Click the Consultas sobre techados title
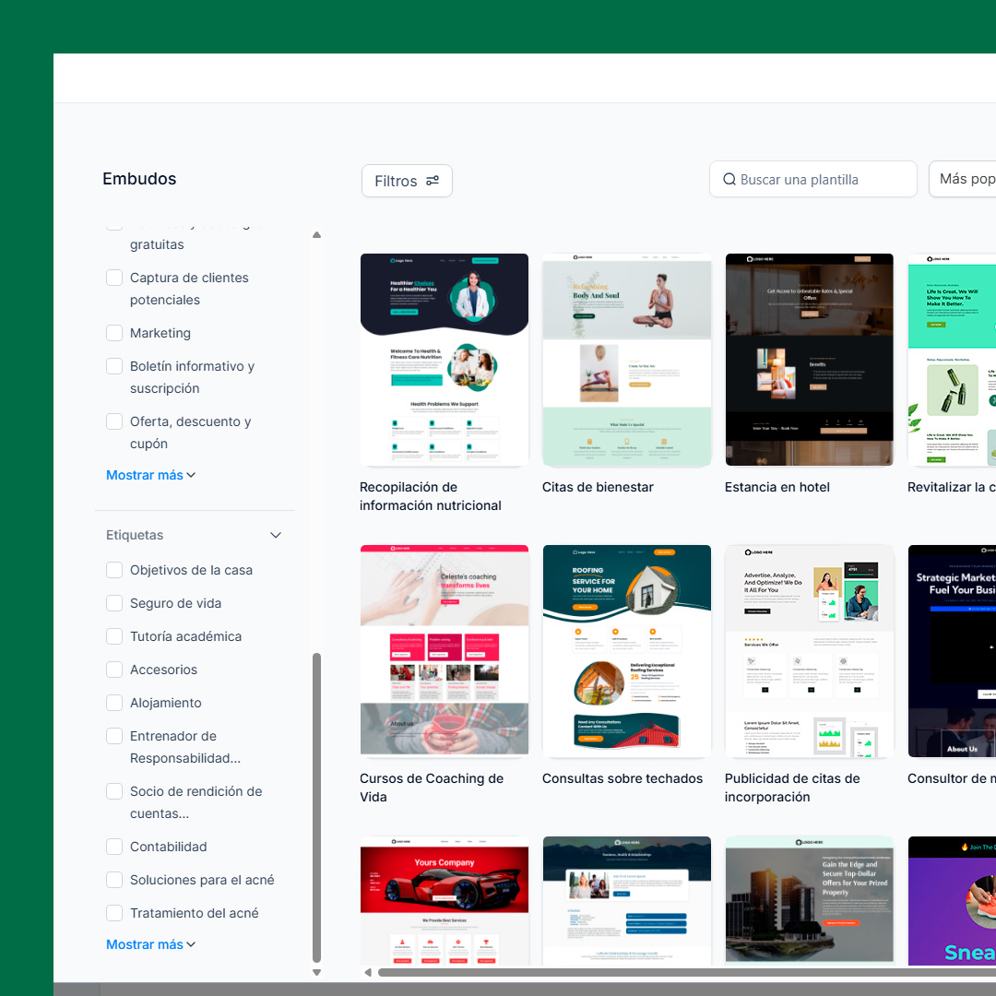This screenshot has height=996, width=996. (x=622, y=778)
